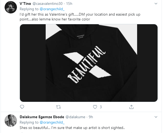Click the like count 3
Image resolution: width=164 pixels, height=133 pixels.
click(x=101, y=107)
